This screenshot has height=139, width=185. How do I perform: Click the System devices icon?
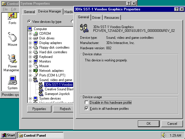pyautogui.click(x=36, y=98)
